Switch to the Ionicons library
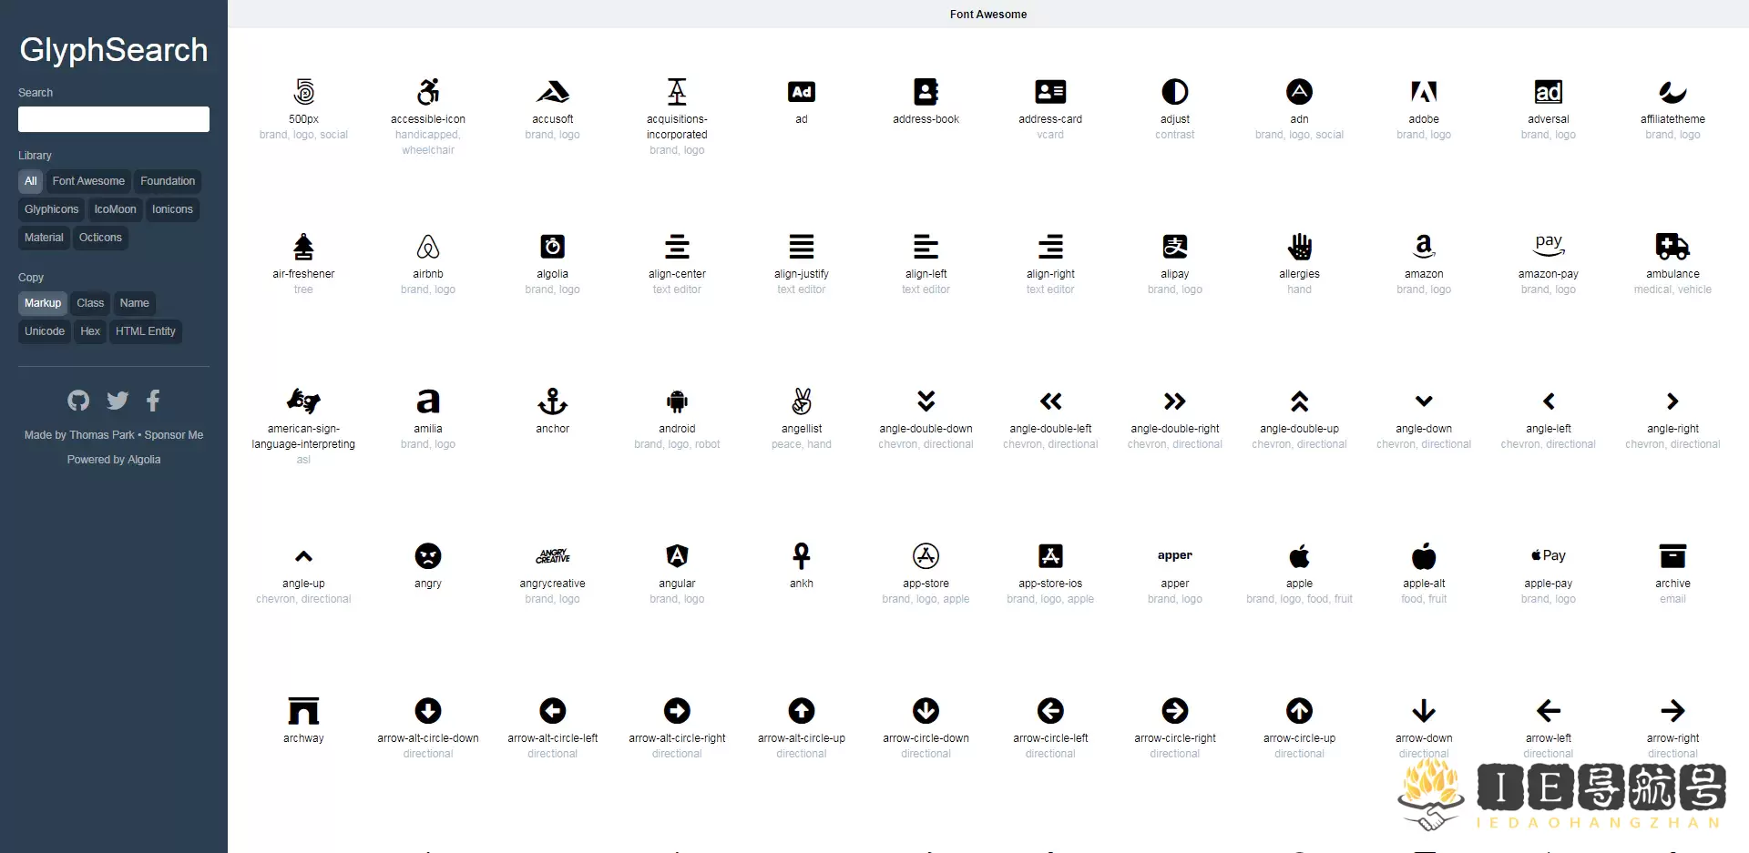 tap(172, 209)
